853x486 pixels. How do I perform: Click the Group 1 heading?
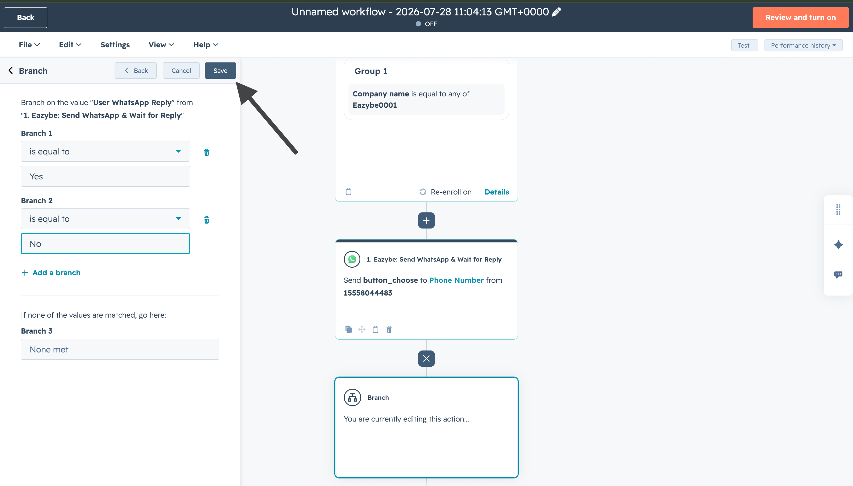(x=371, y=71)
